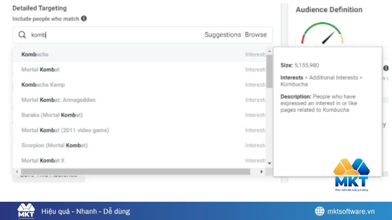Viewport: 392px width, 220px height.
Task: Open the Browse targeting categories
Action: tap(256, 35)
